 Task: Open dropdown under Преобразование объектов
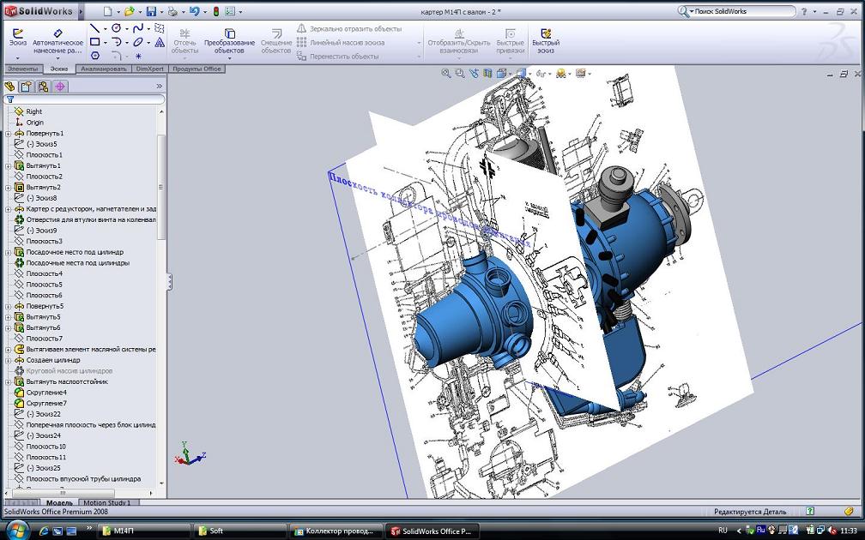[229, 57]
